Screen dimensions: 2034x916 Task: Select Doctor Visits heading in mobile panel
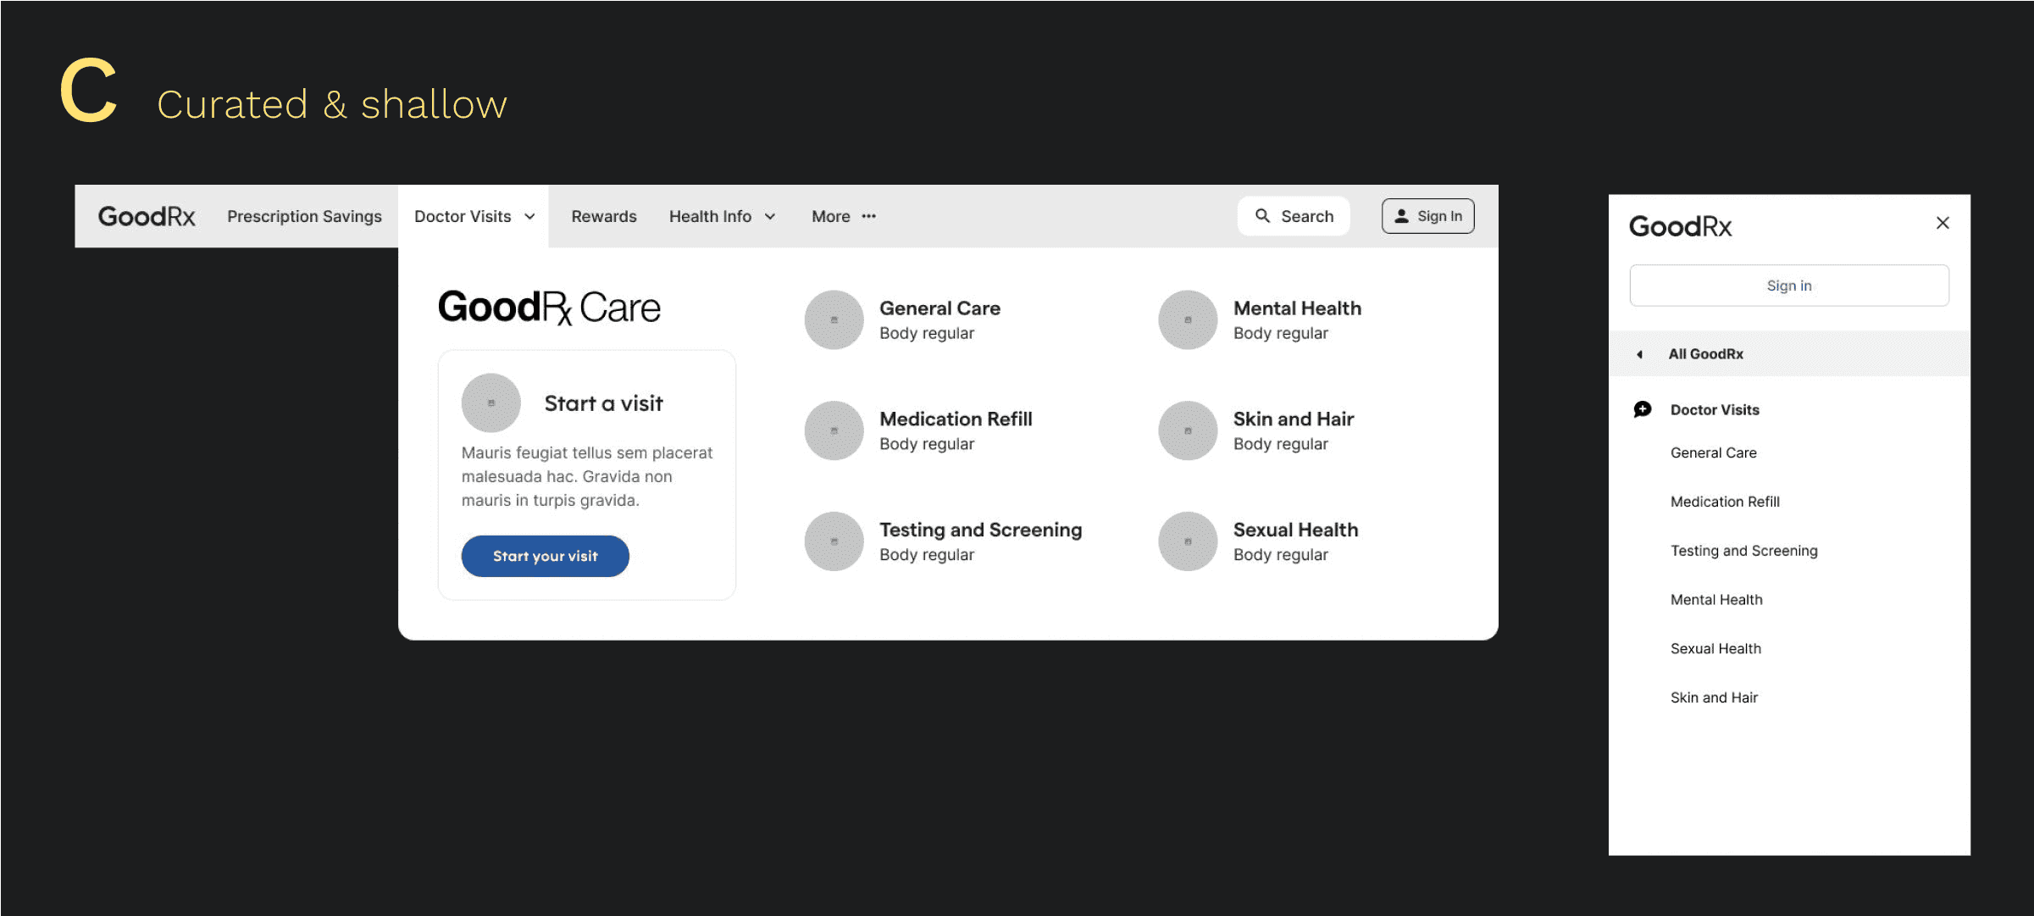pyautogui.click(x=1715, y=410)
